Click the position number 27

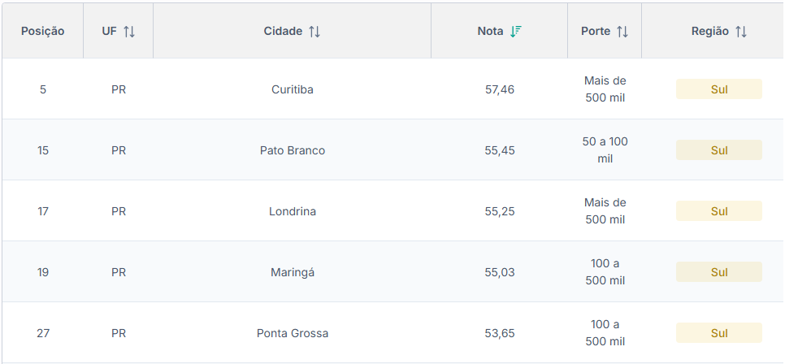tap(43, 333)
